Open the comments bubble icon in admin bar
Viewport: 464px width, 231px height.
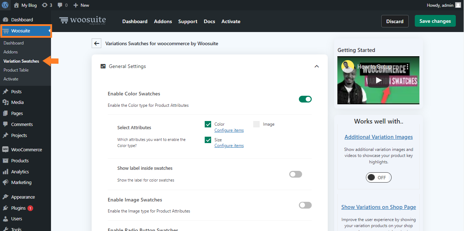(60, 5)
